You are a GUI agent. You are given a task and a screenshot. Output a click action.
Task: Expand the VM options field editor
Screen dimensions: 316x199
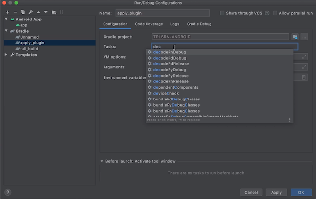coord(304,57)
